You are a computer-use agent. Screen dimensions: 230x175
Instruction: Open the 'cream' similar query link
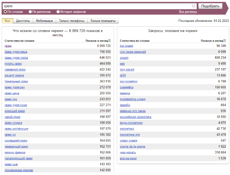124,58
